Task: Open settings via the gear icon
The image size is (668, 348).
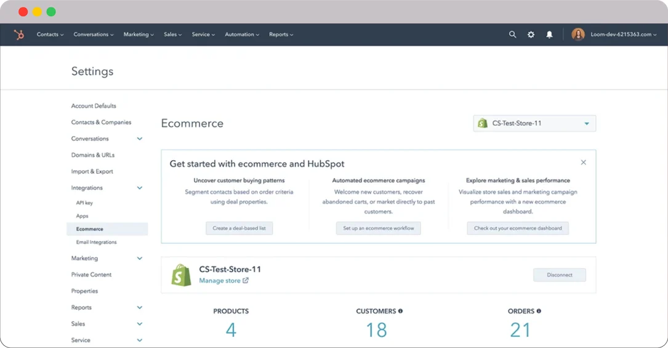Action: click(x=531, y=34)
